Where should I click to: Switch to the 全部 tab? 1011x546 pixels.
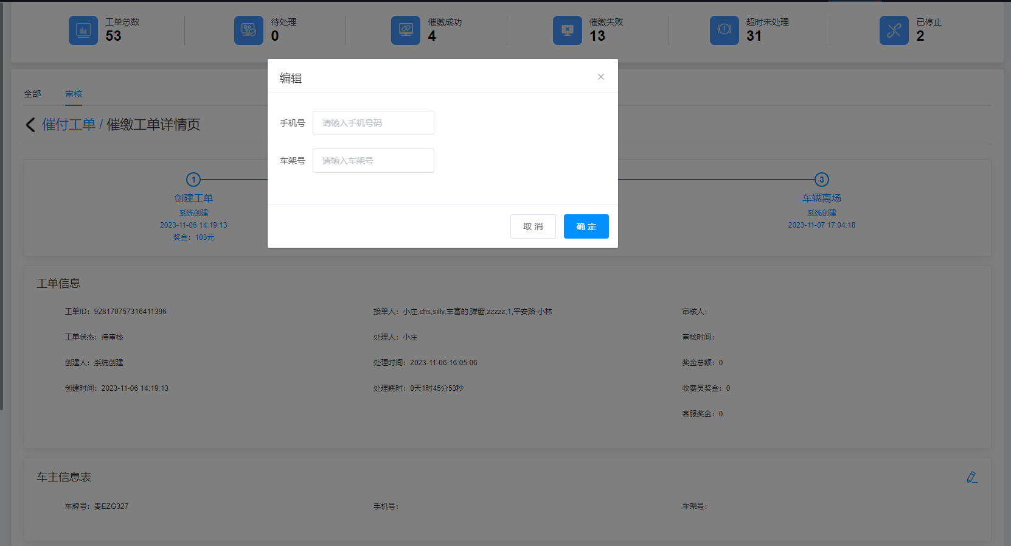point(32,94)
